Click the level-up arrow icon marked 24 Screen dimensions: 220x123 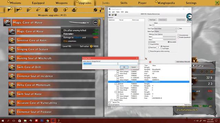point(101,10)
